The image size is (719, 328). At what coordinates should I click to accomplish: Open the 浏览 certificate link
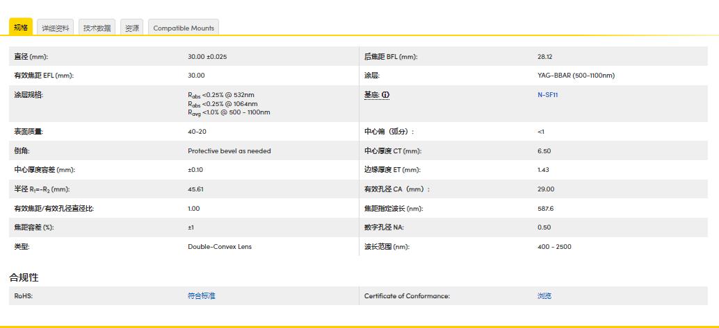pyautogui.click(x=544, y=296)
